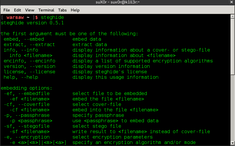Open the Terminal menu

click(46, 10)
